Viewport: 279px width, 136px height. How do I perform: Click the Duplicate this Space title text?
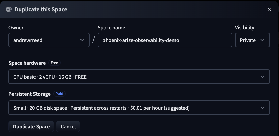[x=41, y=9]
